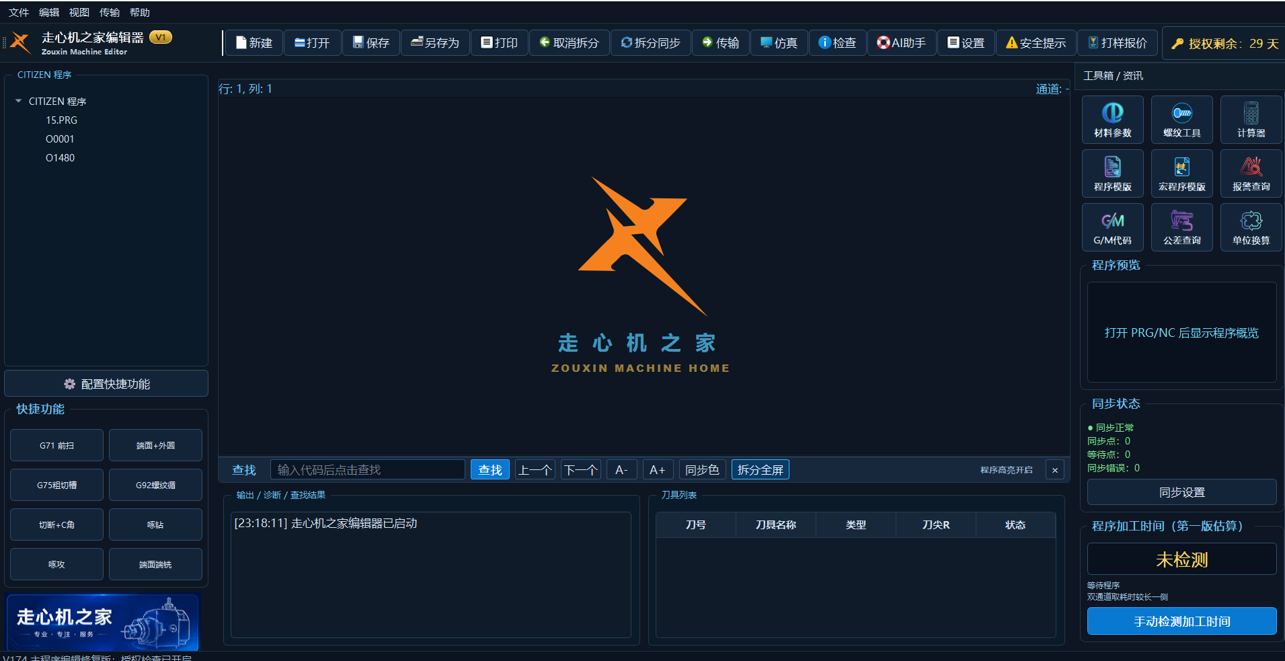Insert the G75粗切槽 shortcut
This screenshot has width=1285, height=661.
(x=56, y=485)
